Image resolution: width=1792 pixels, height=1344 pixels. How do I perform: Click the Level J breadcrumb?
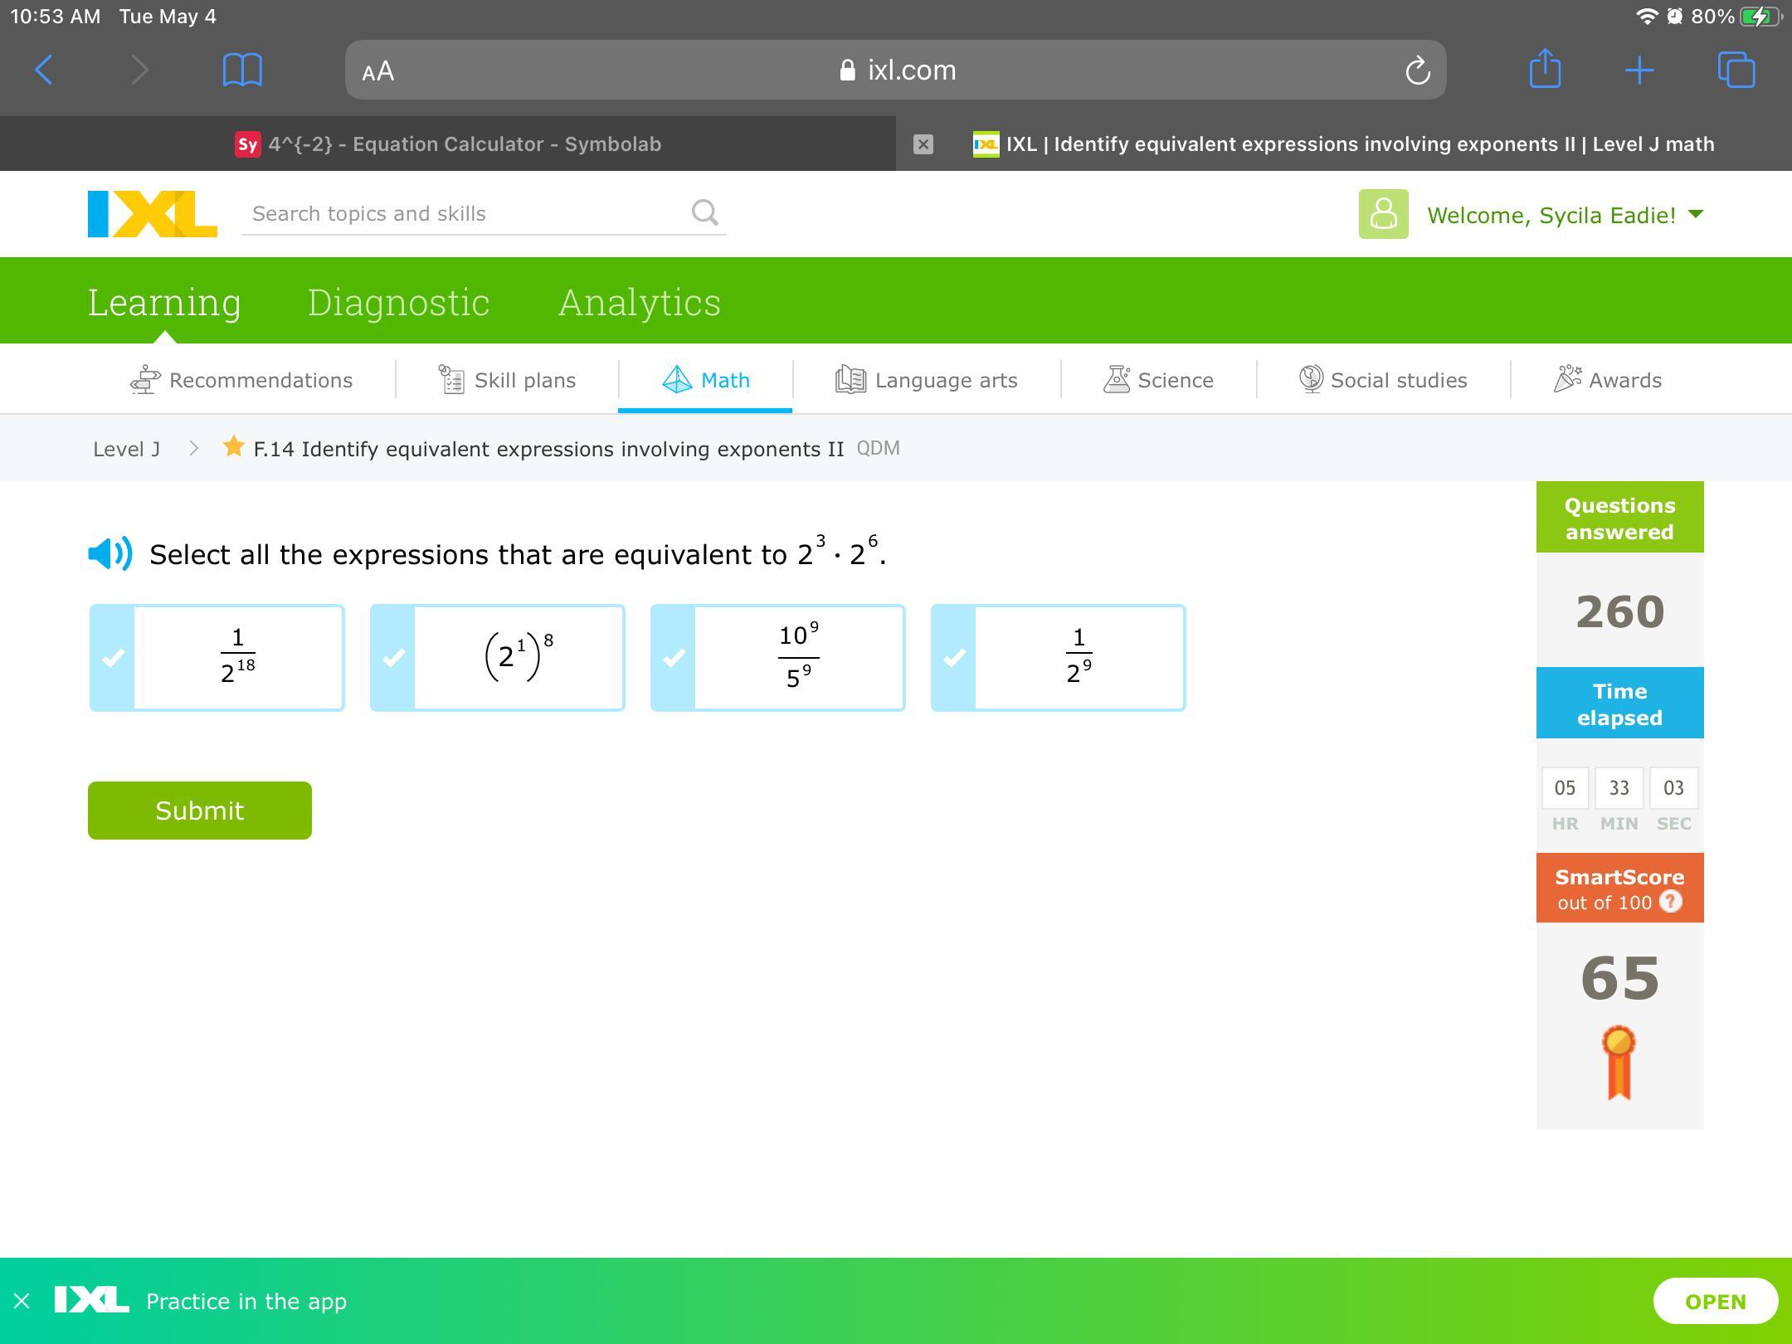click(126, 449)
